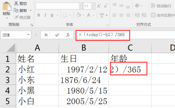Decrease font size with smaller A

coord(106,6)
